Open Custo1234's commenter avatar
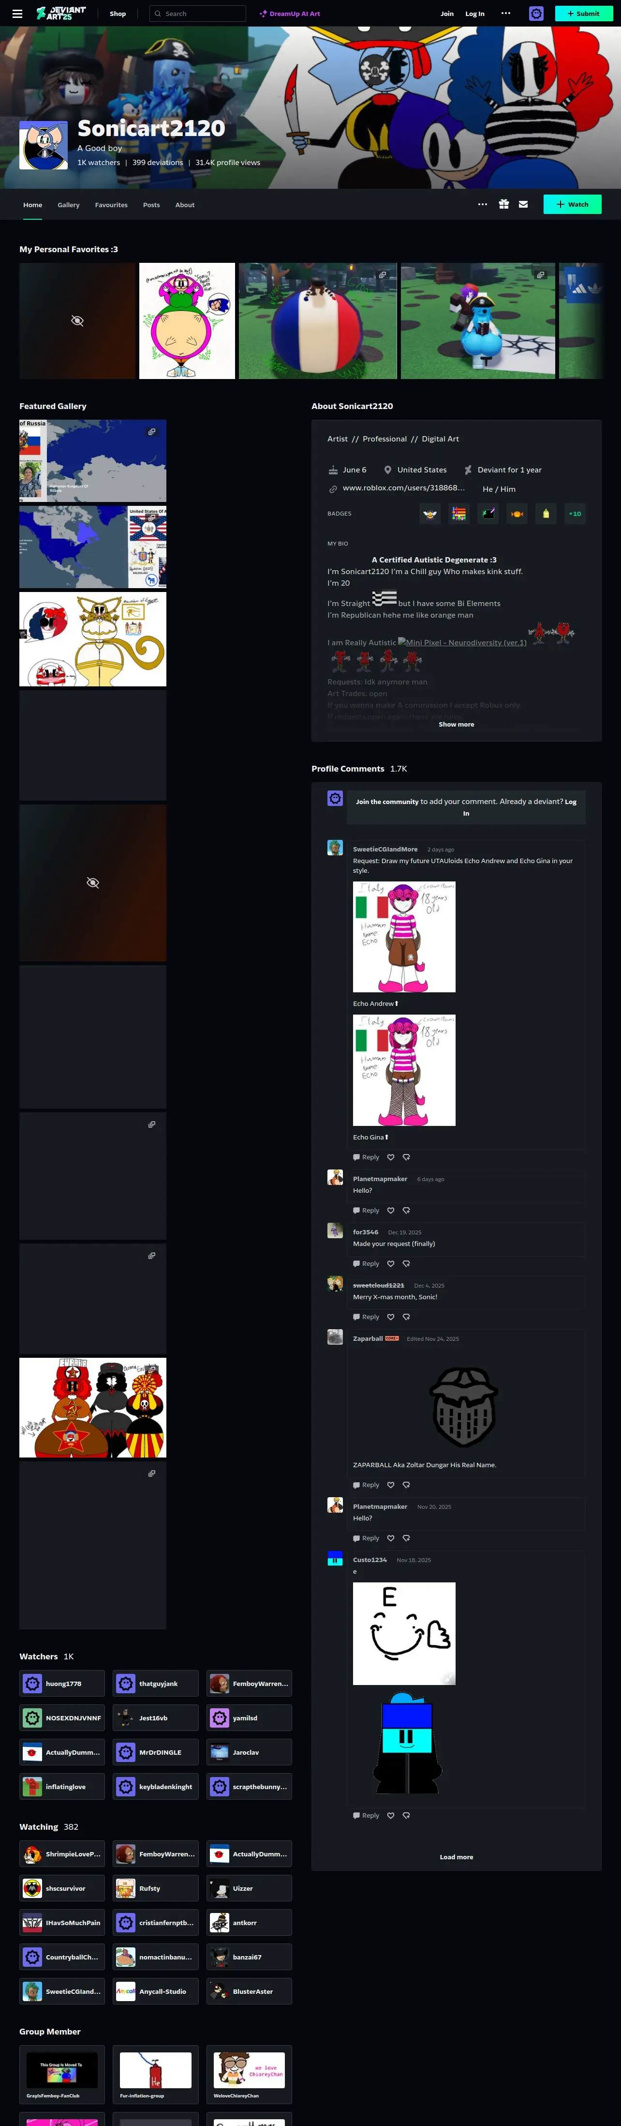The height and width of the screenshot is (2126, 621). pos(335,1558)
